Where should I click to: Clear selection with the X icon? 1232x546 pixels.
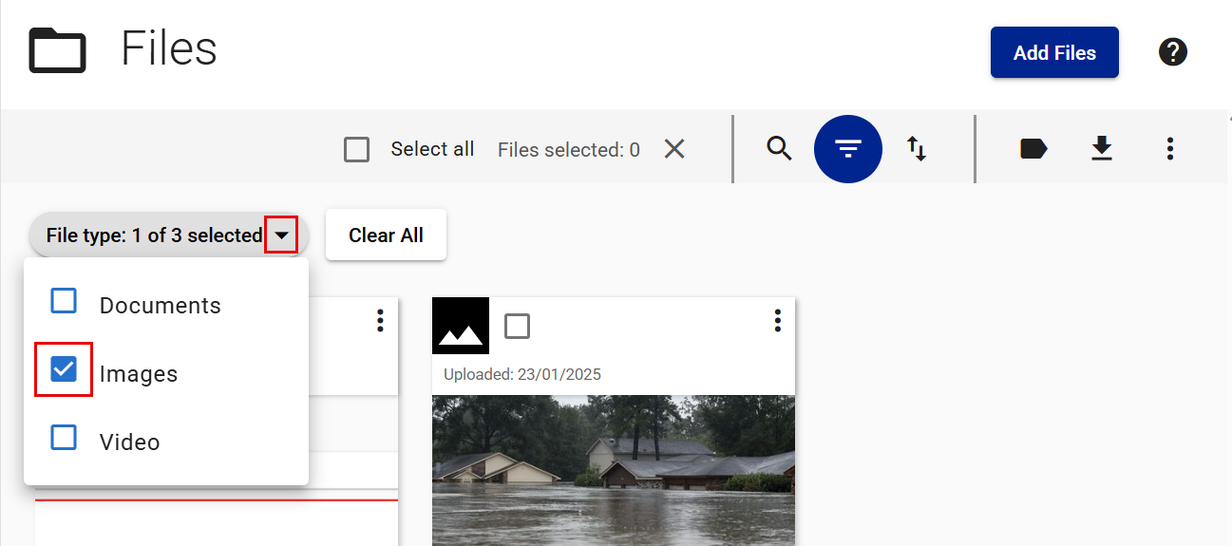[x=674, y=149]
